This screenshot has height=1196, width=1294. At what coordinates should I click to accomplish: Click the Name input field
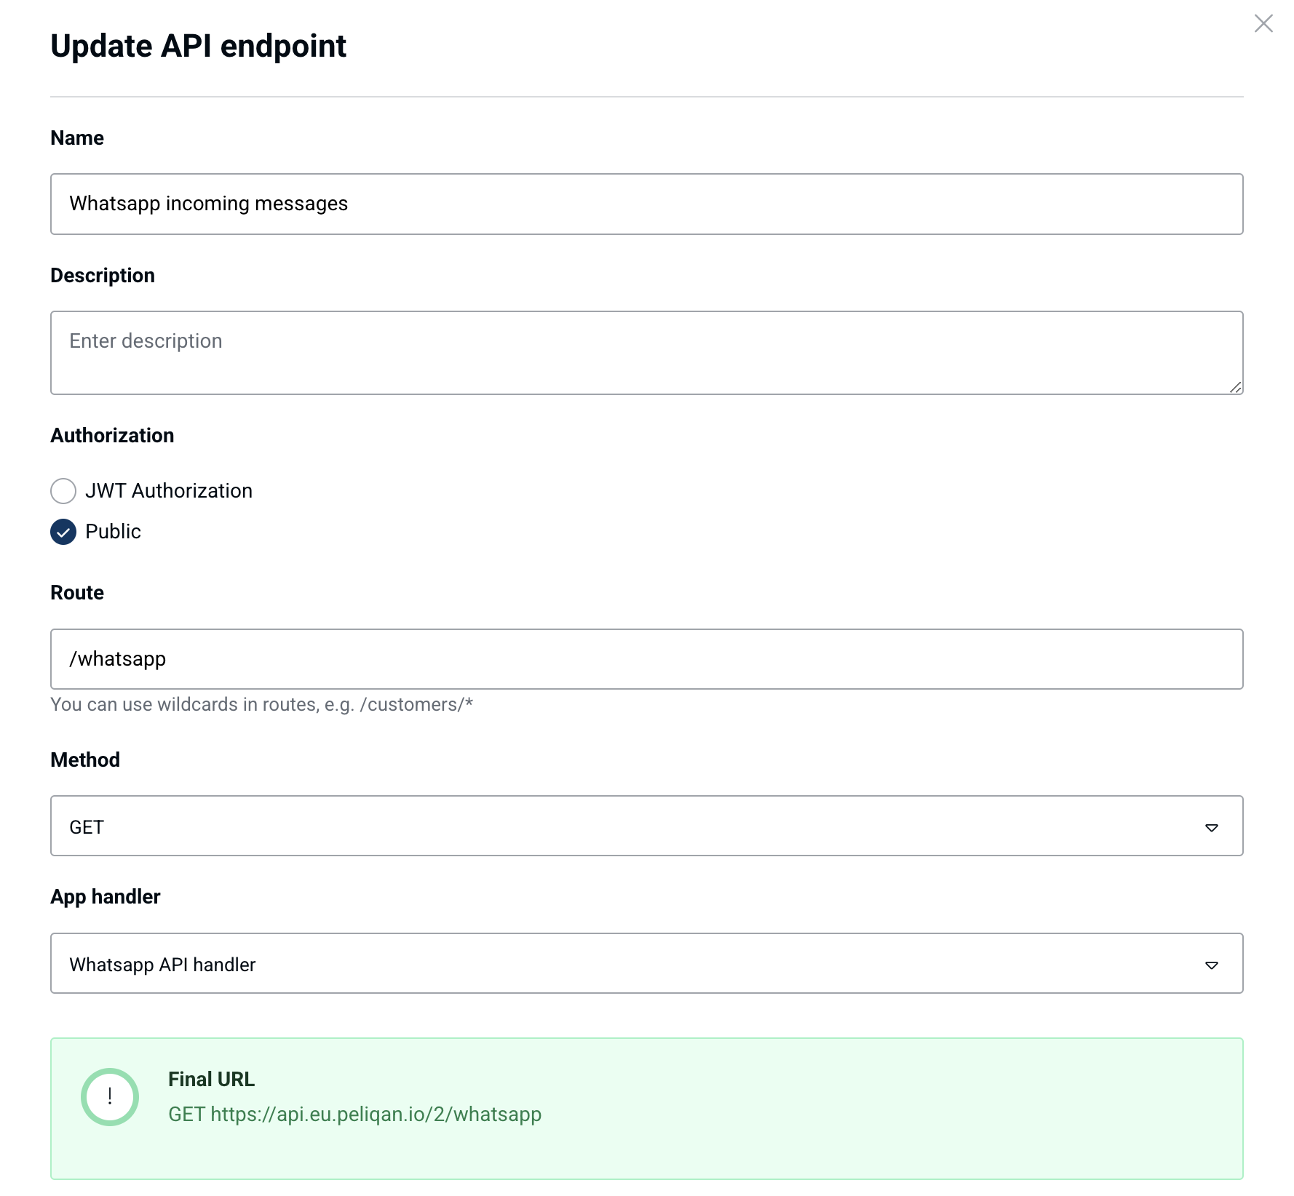[x=646, y=204]
